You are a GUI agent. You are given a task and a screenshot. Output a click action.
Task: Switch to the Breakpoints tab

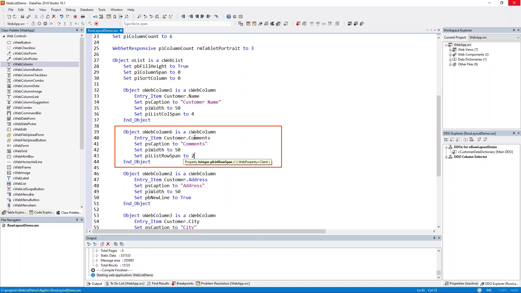(183, 284)
